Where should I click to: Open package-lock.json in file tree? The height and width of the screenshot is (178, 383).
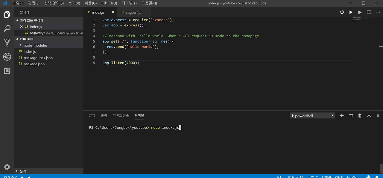coord(49,58)
